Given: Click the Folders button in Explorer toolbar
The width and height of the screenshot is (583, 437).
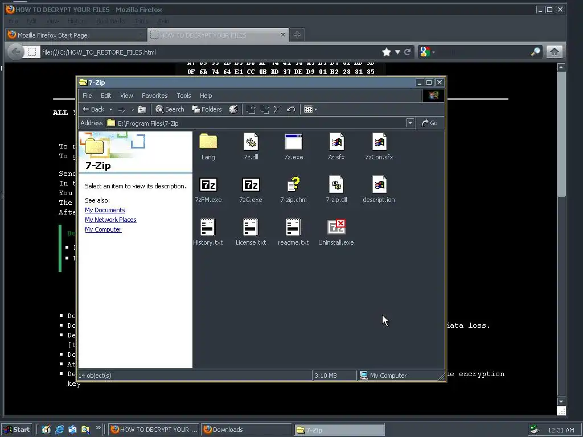Looking at the screenshot, I should pyautogui.click(x=207, y=109).
